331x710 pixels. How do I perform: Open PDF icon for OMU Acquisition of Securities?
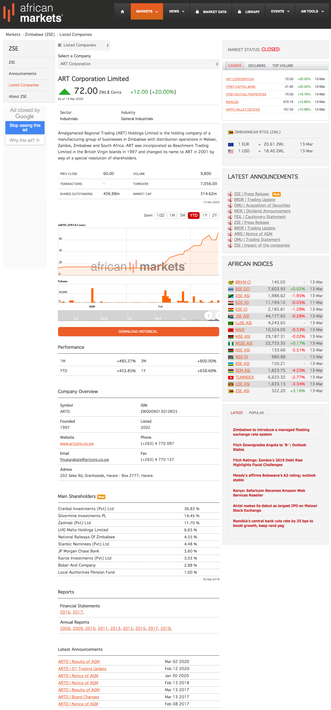coord(230,205)
